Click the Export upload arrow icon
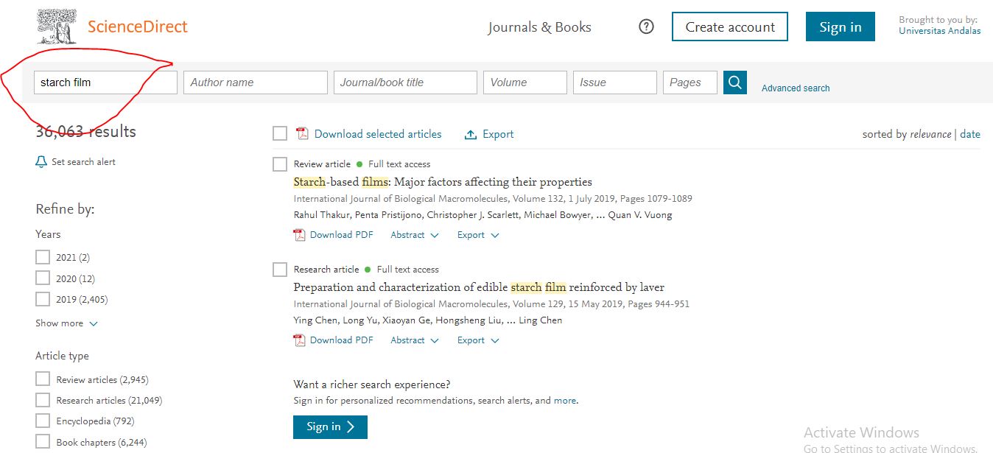 point(471,134)
